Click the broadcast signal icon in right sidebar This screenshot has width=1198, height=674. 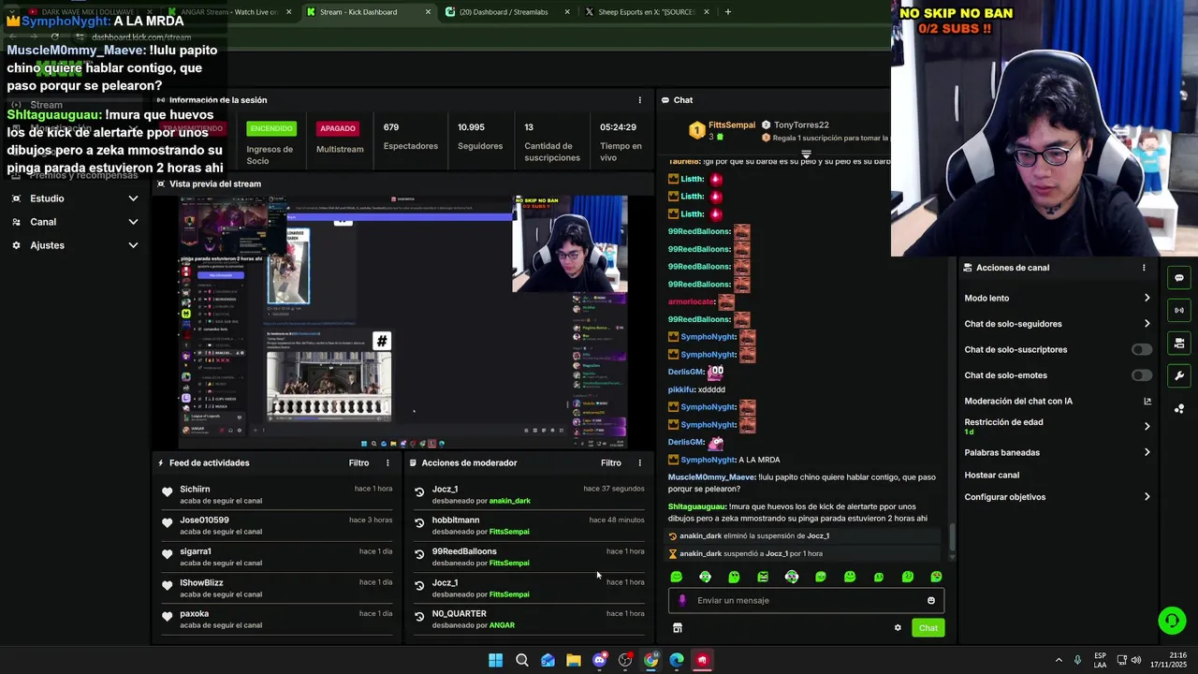click(x=1179, y=310)
